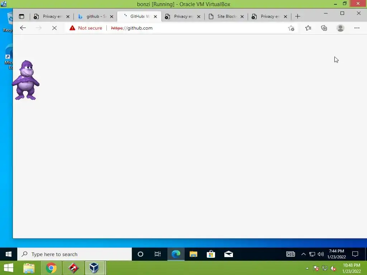Screen dimensions: 367x275
Task: Close the first Privacy error tab
Action: click(x=68, y=16)
